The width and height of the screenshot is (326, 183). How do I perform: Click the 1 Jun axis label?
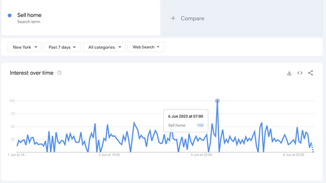tap(17, 154)
